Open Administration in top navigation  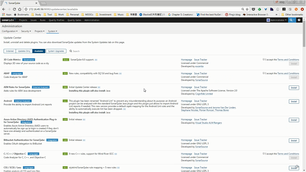pyautogui.click(x=92, y=20)
